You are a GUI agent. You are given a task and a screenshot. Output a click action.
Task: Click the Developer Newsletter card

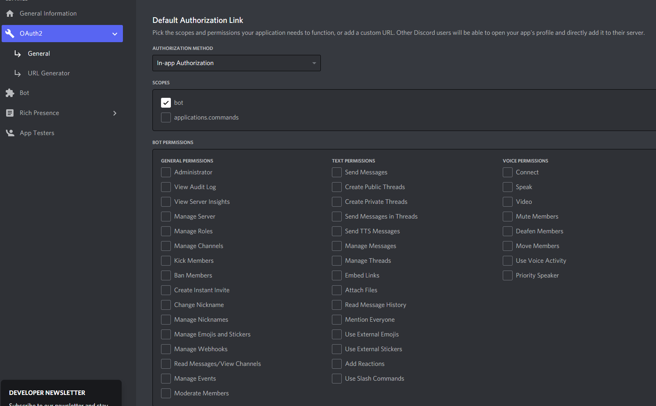(61, 393)
